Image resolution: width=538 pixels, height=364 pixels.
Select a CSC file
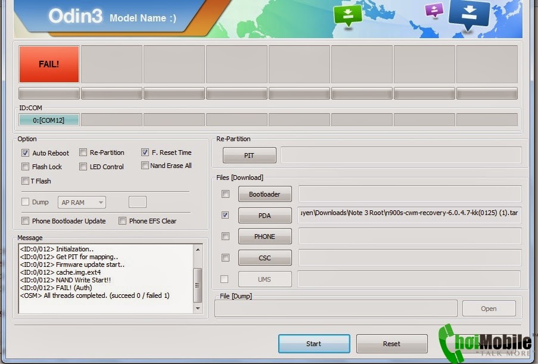pyautogui.click(x=265, y=257)
